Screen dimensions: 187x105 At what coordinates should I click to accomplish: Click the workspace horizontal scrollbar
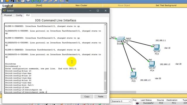tap(123, 92)
